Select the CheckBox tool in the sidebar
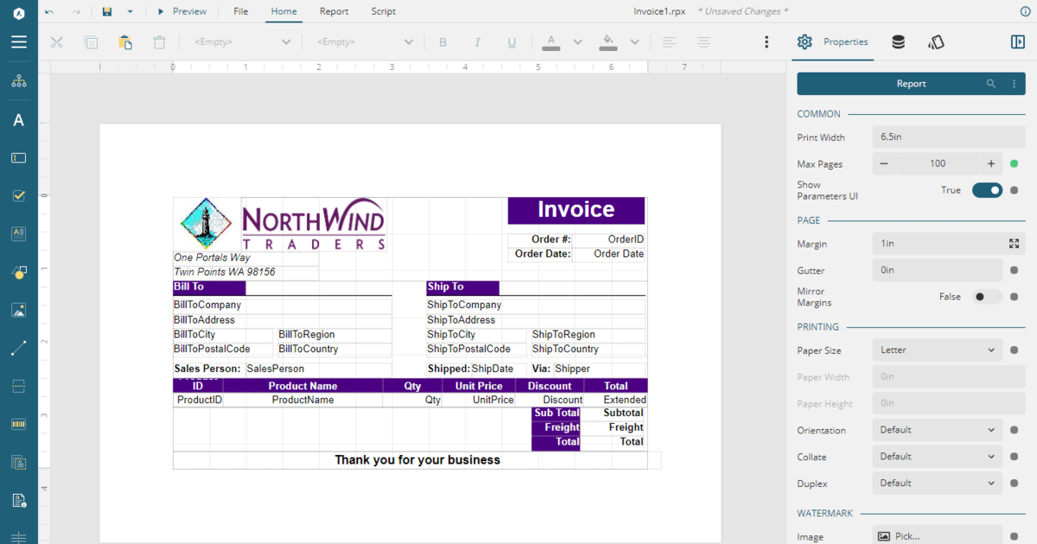Image resolution: width=1037 pixels, height=544 pixels. click(x=18, y=196)
